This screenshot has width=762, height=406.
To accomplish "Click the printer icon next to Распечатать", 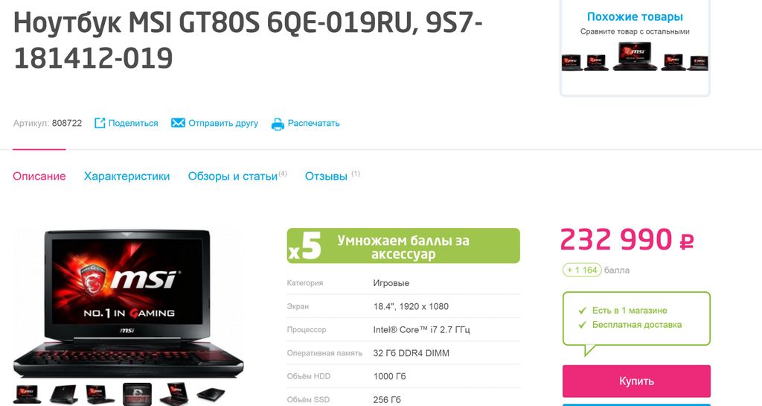I will pyautogui.click(x=278, y=124).
